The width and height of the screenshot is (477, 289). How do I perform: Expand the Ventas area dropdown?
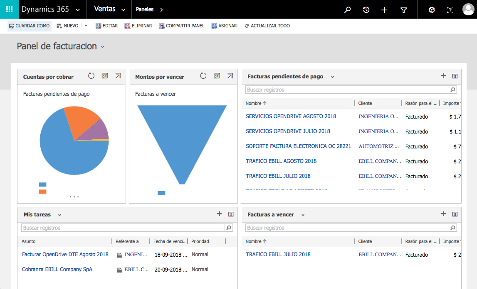pos(123,10)
